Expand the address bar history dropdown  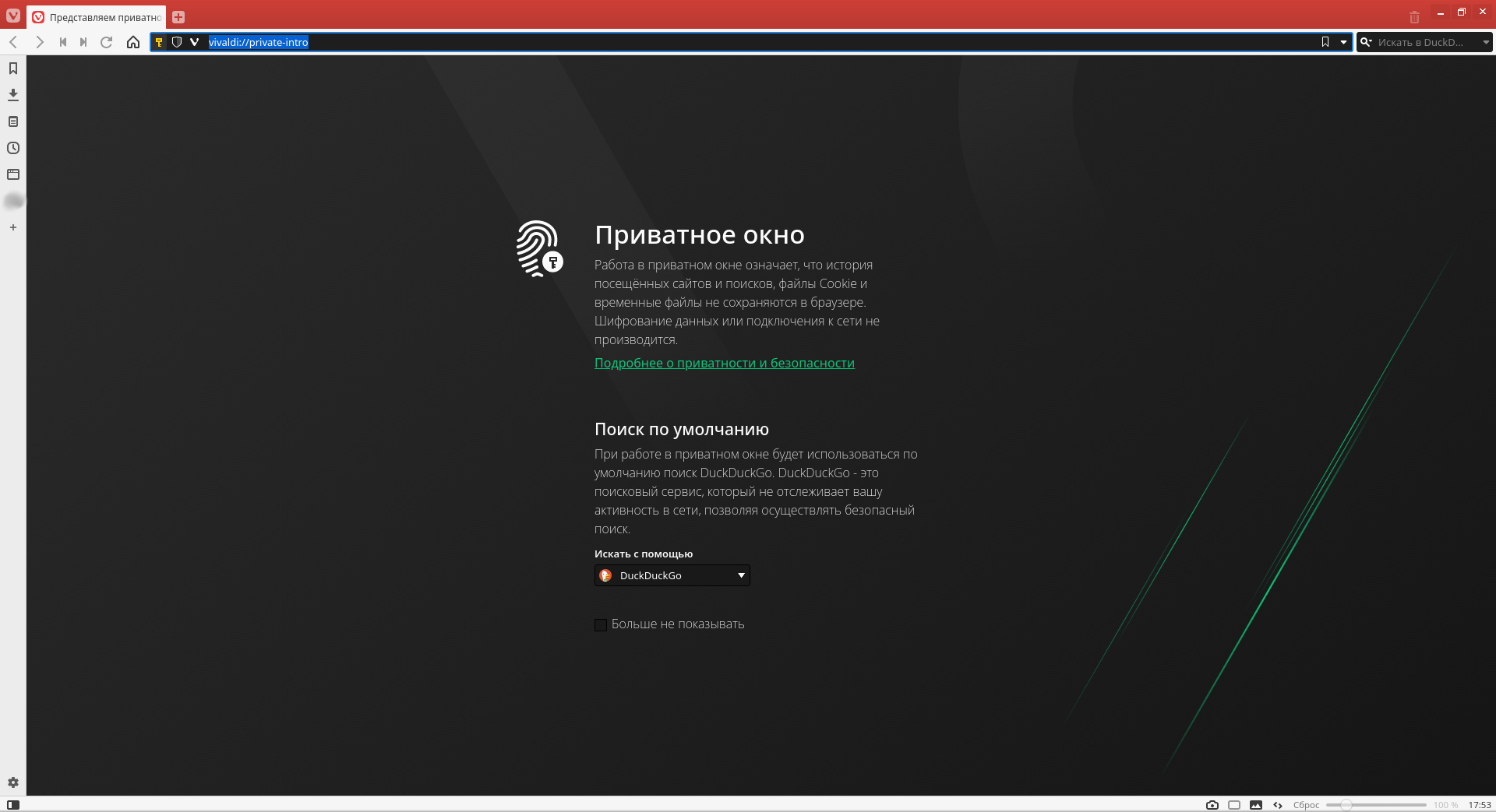(x=1343, y=42)
